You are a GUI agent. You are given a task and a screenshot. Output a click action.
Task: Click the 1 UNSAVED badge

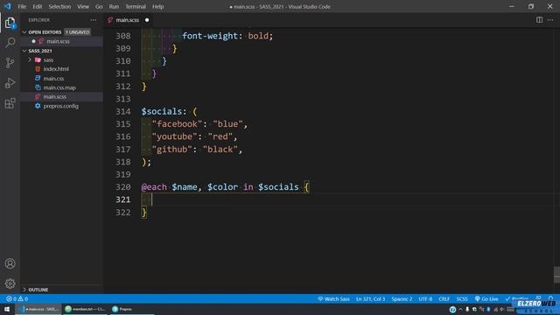coord(78,32)
